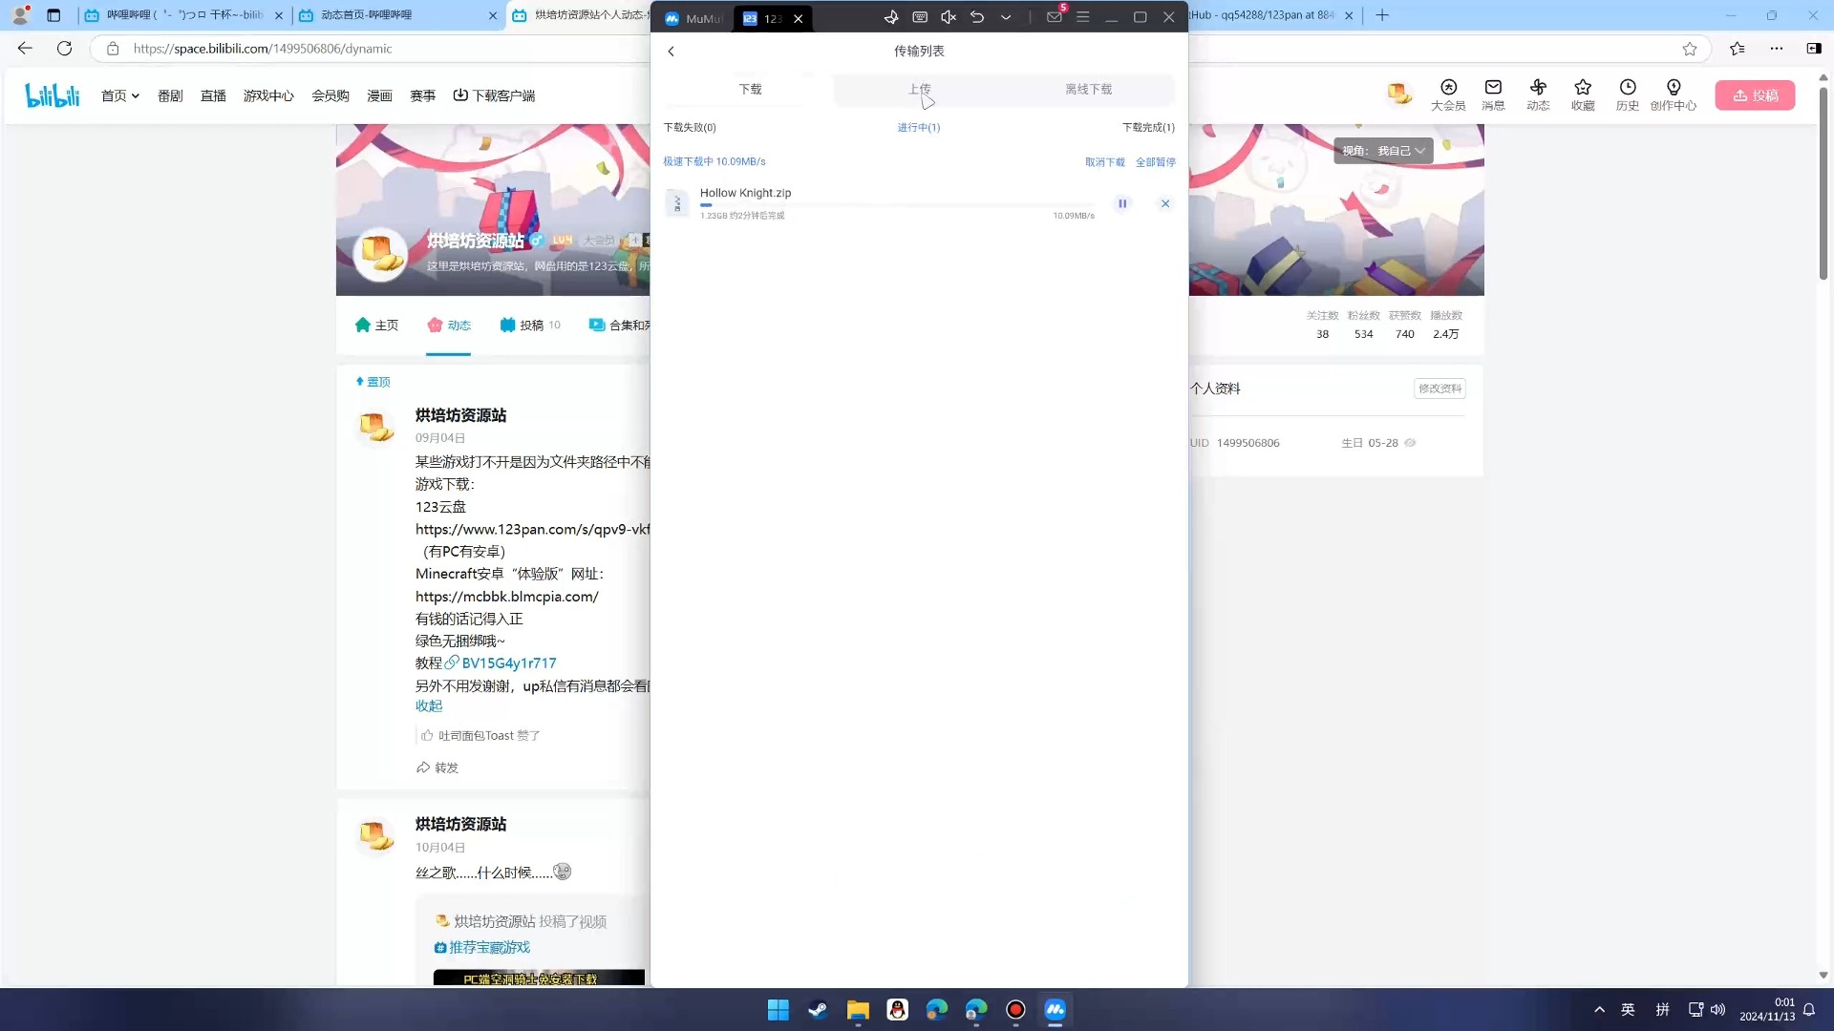1834x1031 pixels.
Task: Click the pink 投稿 button
Action: pos(1755,95)
